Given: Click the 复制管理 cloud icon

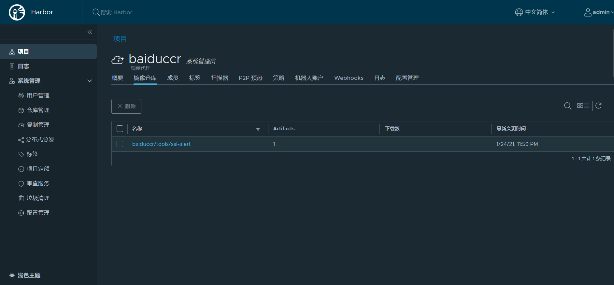Looking at the screenshot, I should click(21, 125).
